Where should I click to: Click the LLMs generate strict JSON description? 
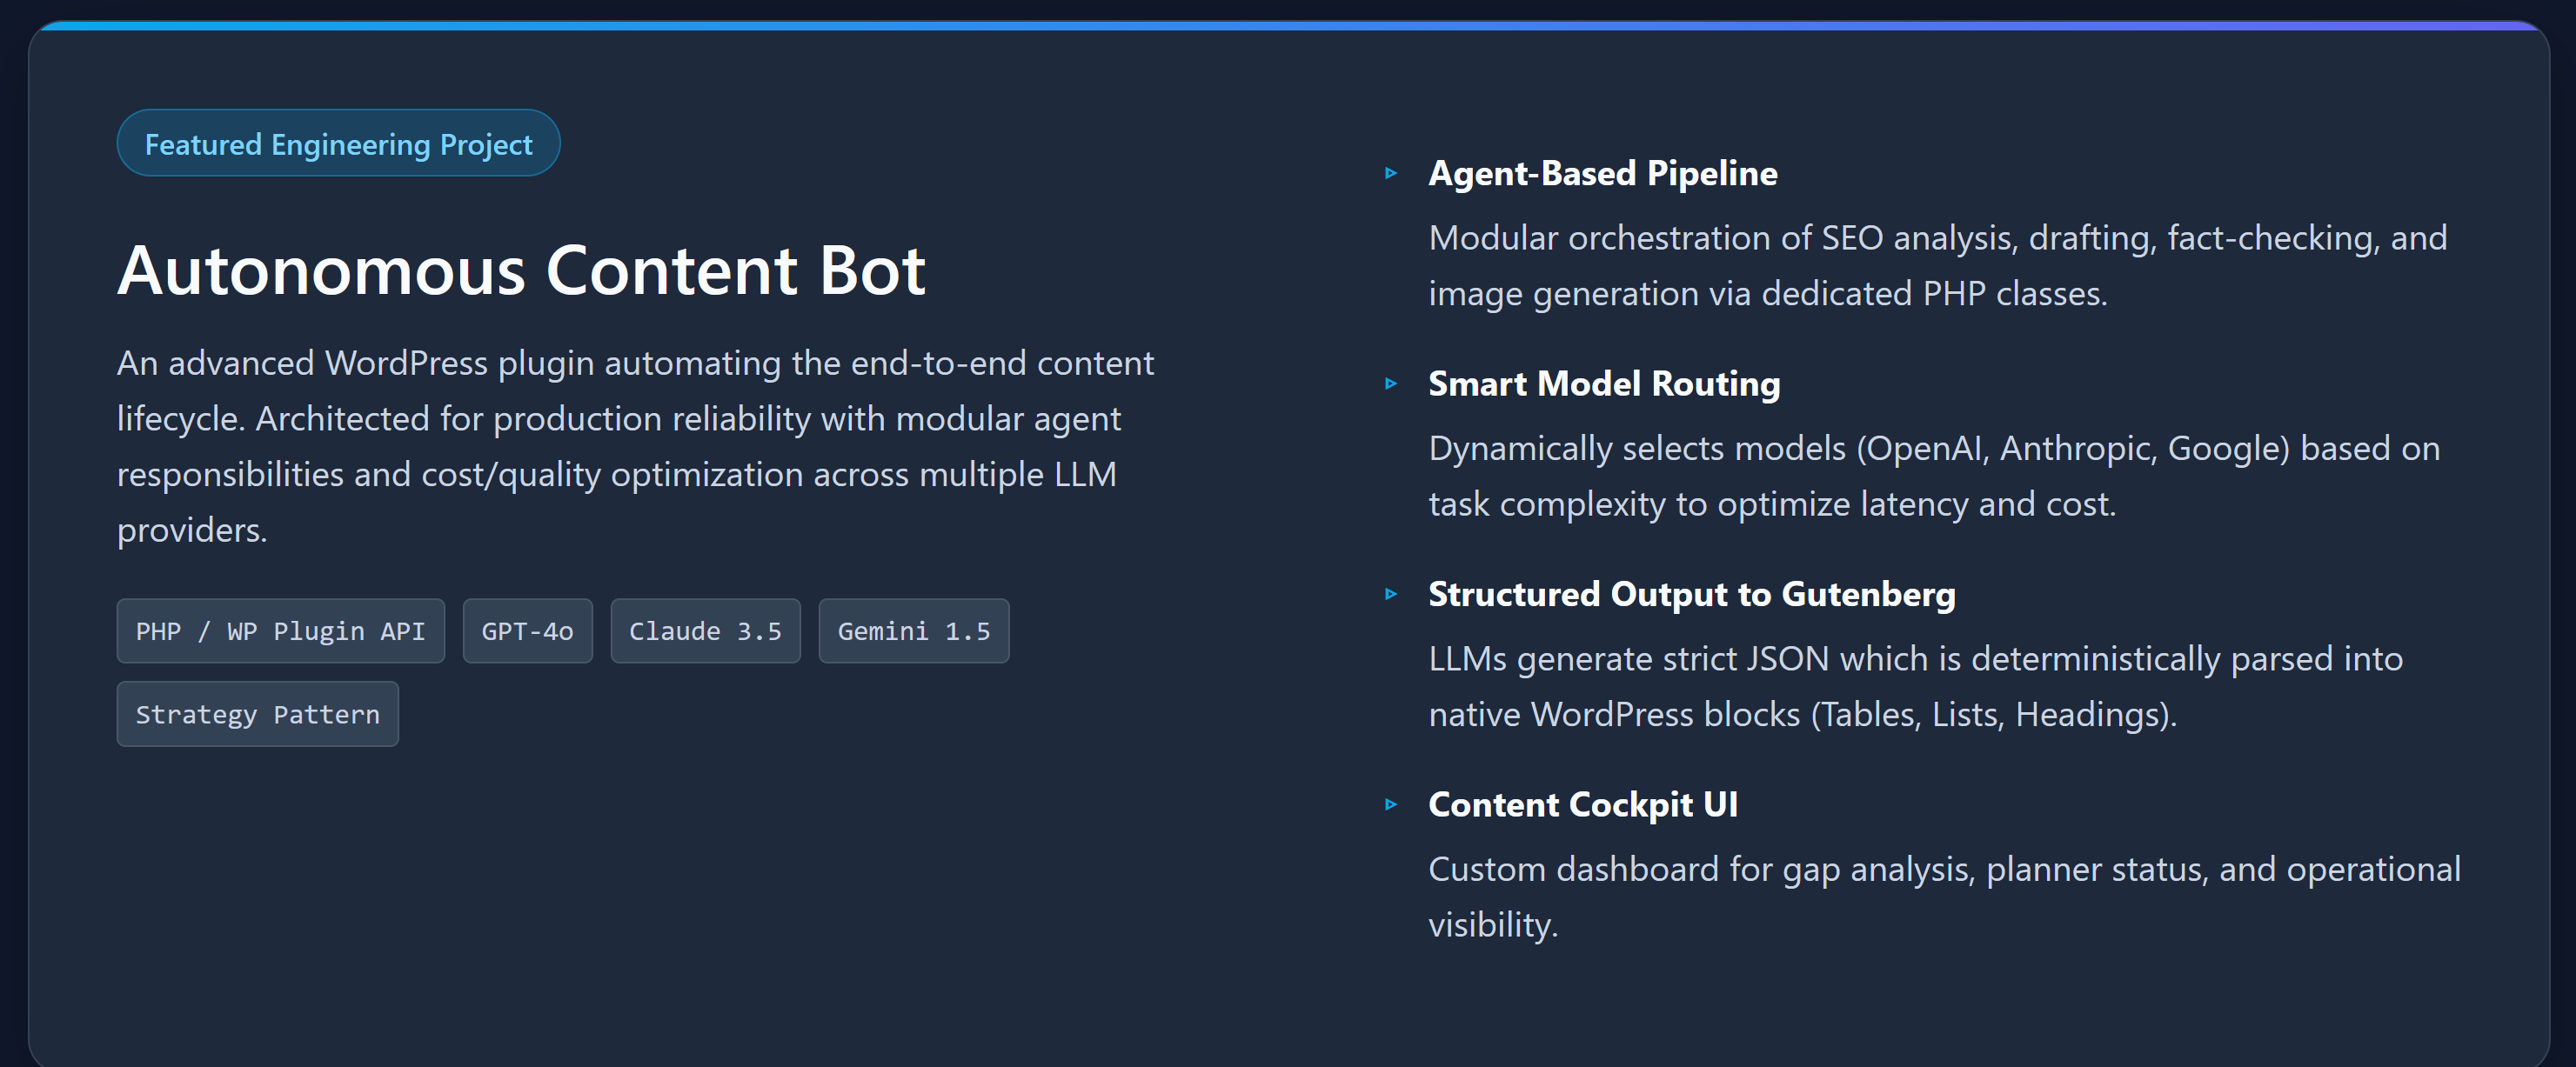(x=1914, y=687)
